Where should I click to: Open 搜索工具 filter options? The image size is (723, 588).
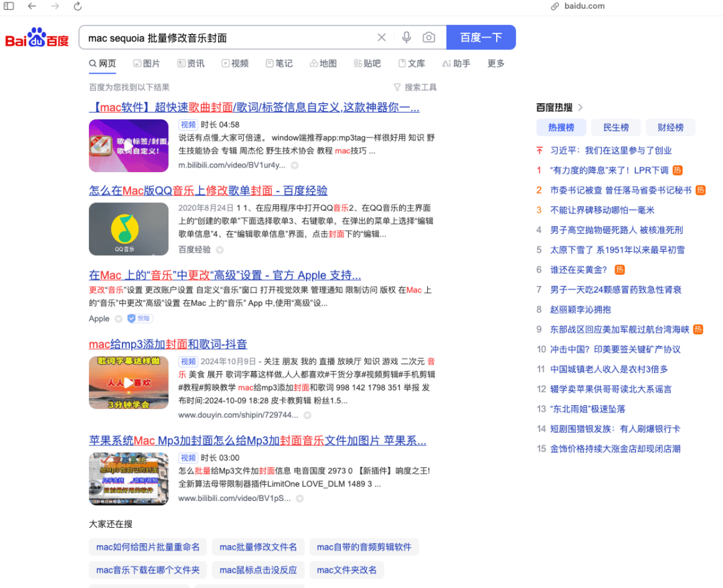[415, 87]
